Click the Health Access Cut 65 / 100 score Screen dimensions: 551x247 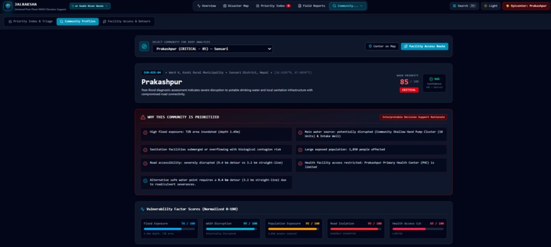(x=437, y=224)
